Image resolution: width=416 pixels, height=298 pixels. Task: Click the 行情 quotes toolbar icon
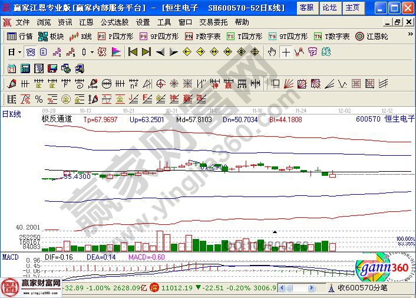pyautogui.click(x=19, y=36)
